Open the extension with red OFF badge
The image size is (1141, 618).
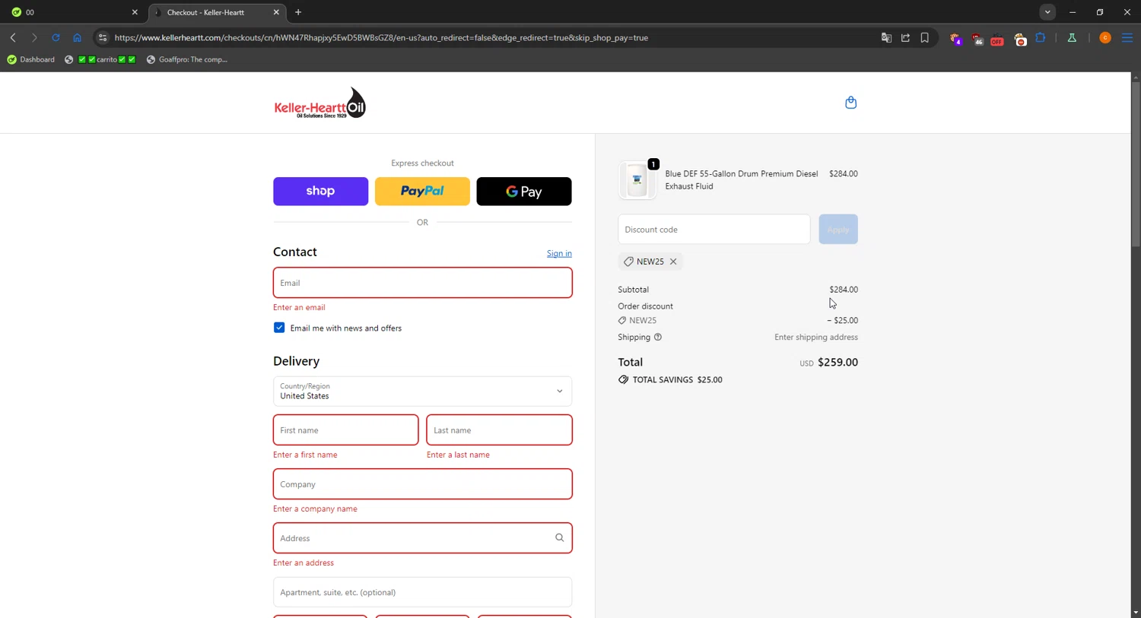pos(997,38)
